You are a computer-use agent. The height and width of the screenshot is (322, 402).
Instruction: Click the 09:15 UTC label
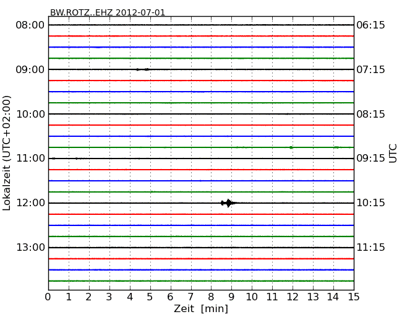click(370, 159)
